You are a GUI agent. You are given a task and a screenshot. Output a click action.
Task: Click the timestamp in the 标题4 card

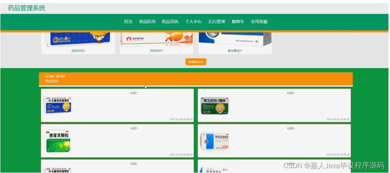point(338,155)
